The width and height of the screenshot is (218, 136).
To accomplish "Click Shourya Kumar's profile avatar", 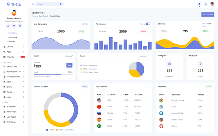I will (x=14, y=13).
